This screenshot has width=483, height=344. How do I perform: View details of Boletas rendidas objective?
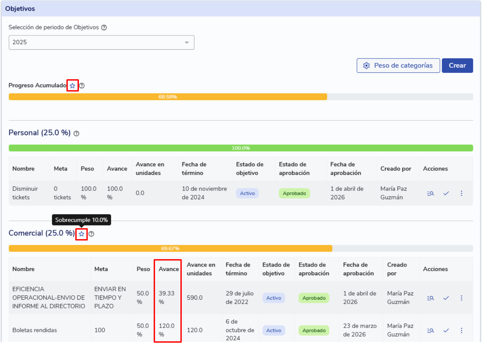coord(431,331)
